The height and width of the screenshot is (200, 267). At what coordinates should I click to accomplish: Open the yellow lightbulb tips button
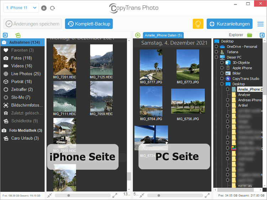198,24
